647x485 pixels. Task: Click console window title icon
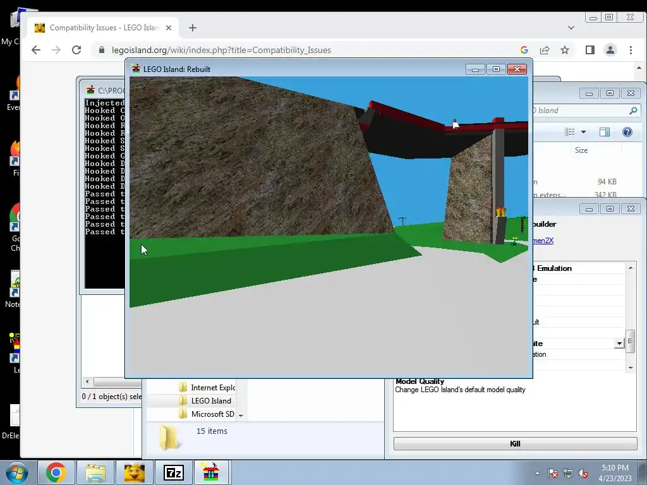tap(90, 90)
